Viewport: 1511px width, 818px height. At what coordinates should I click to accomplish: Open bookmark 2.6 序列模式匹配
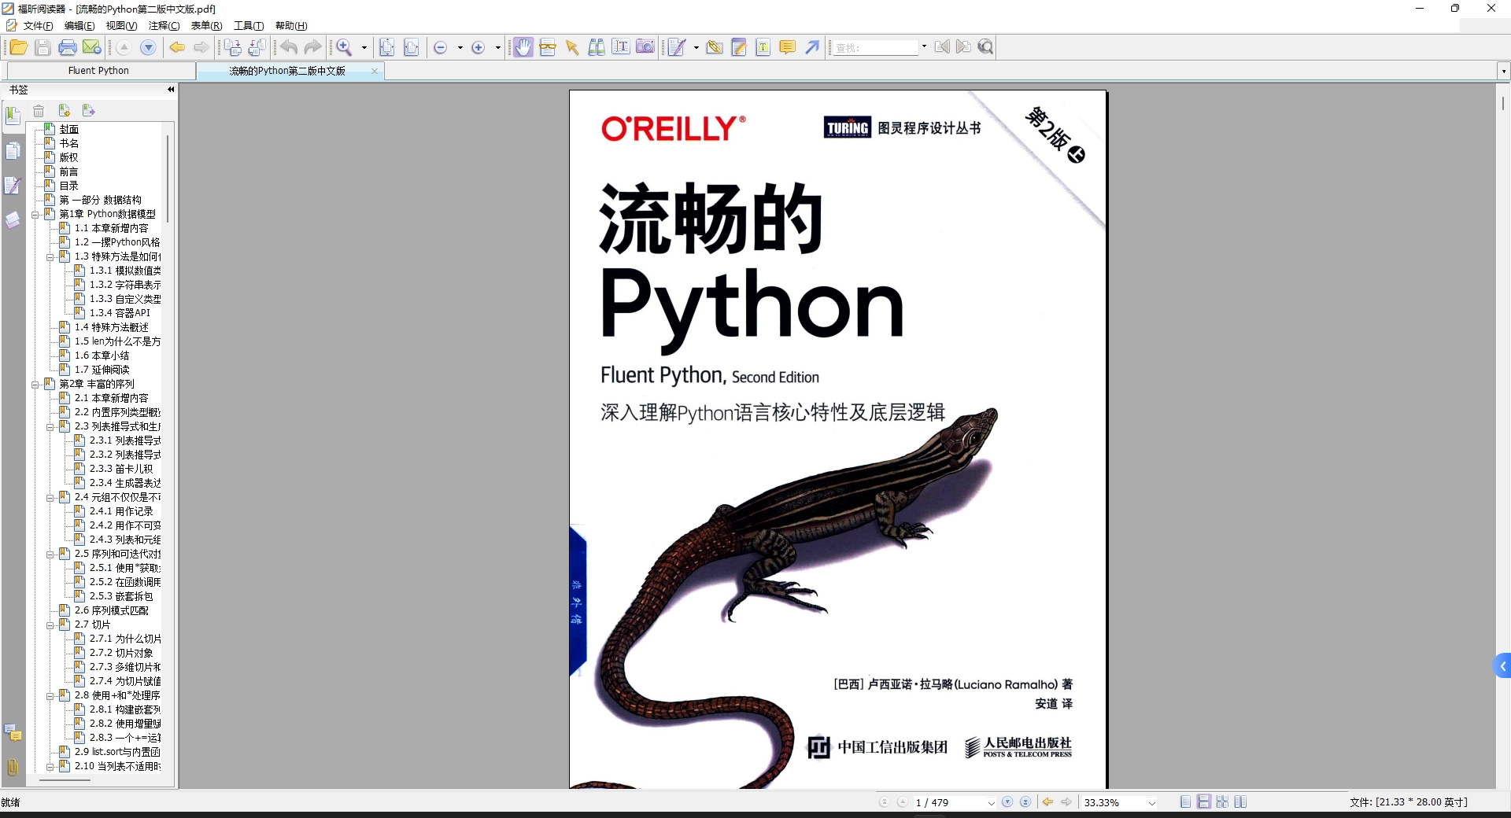[x=111, y=610]
